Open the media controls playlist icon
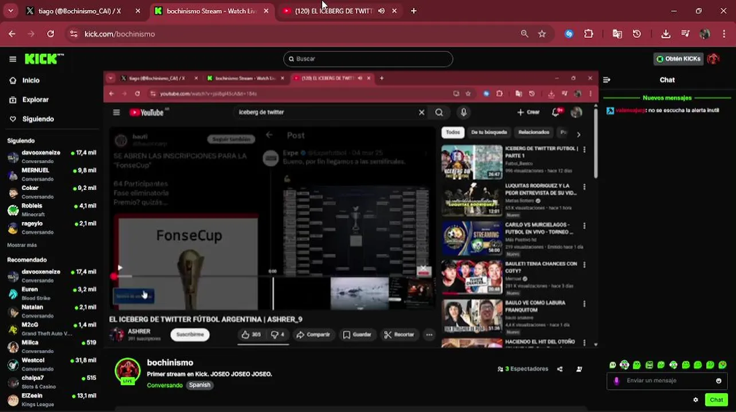Viewport: 736px width, 412px height. point(686,34)
